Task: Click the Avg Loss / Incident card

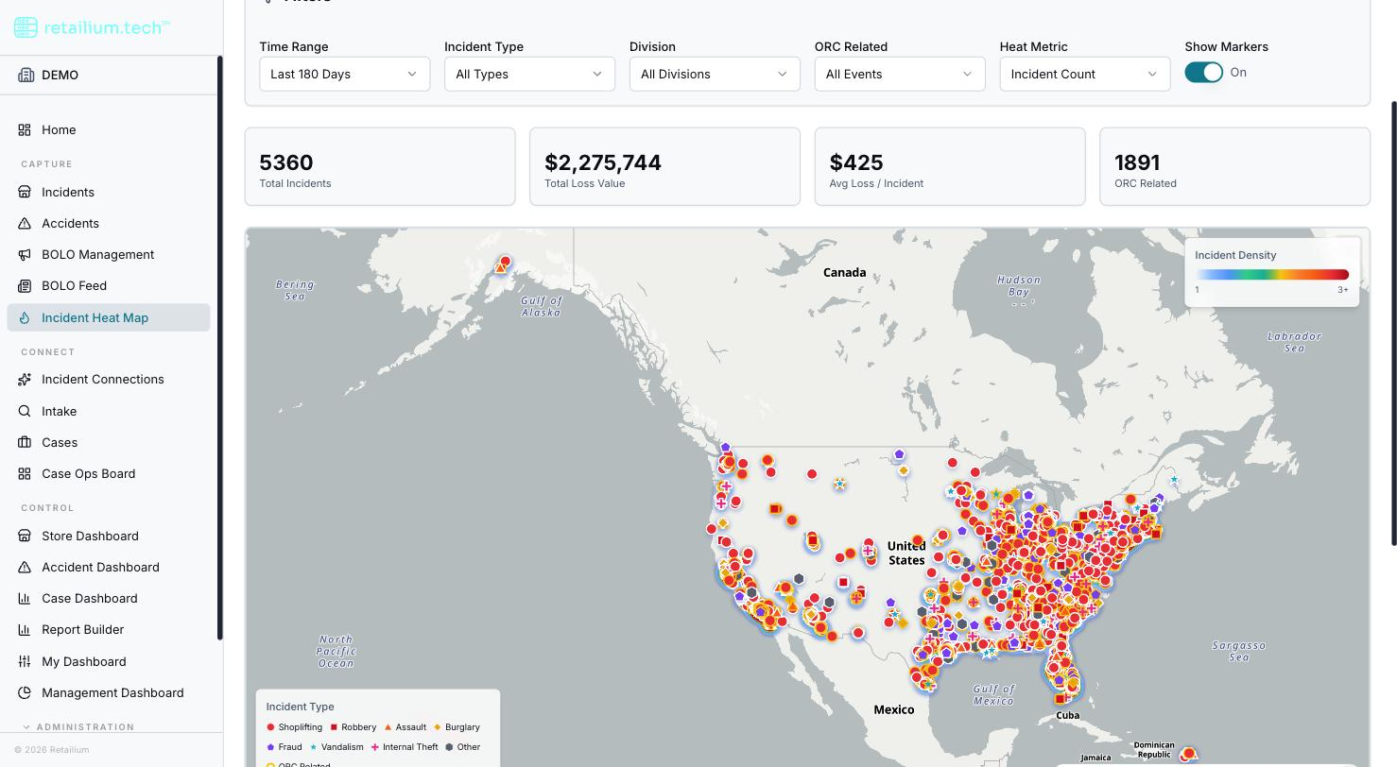Action: point(950,166)
